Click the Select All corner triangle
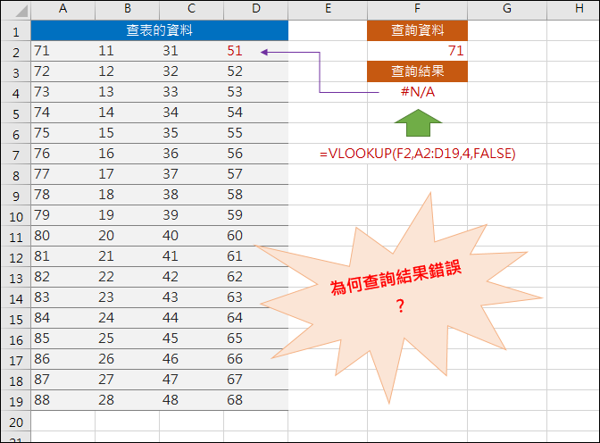This screenshot has height=443, width=600. pyautogui.click(x=21, y=11)
